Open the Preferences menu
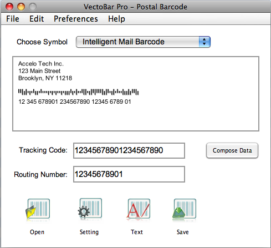The height and width of the screenshot is (248, 271). [x=76, y=19]
